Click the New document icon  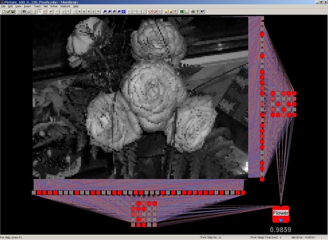4,12
